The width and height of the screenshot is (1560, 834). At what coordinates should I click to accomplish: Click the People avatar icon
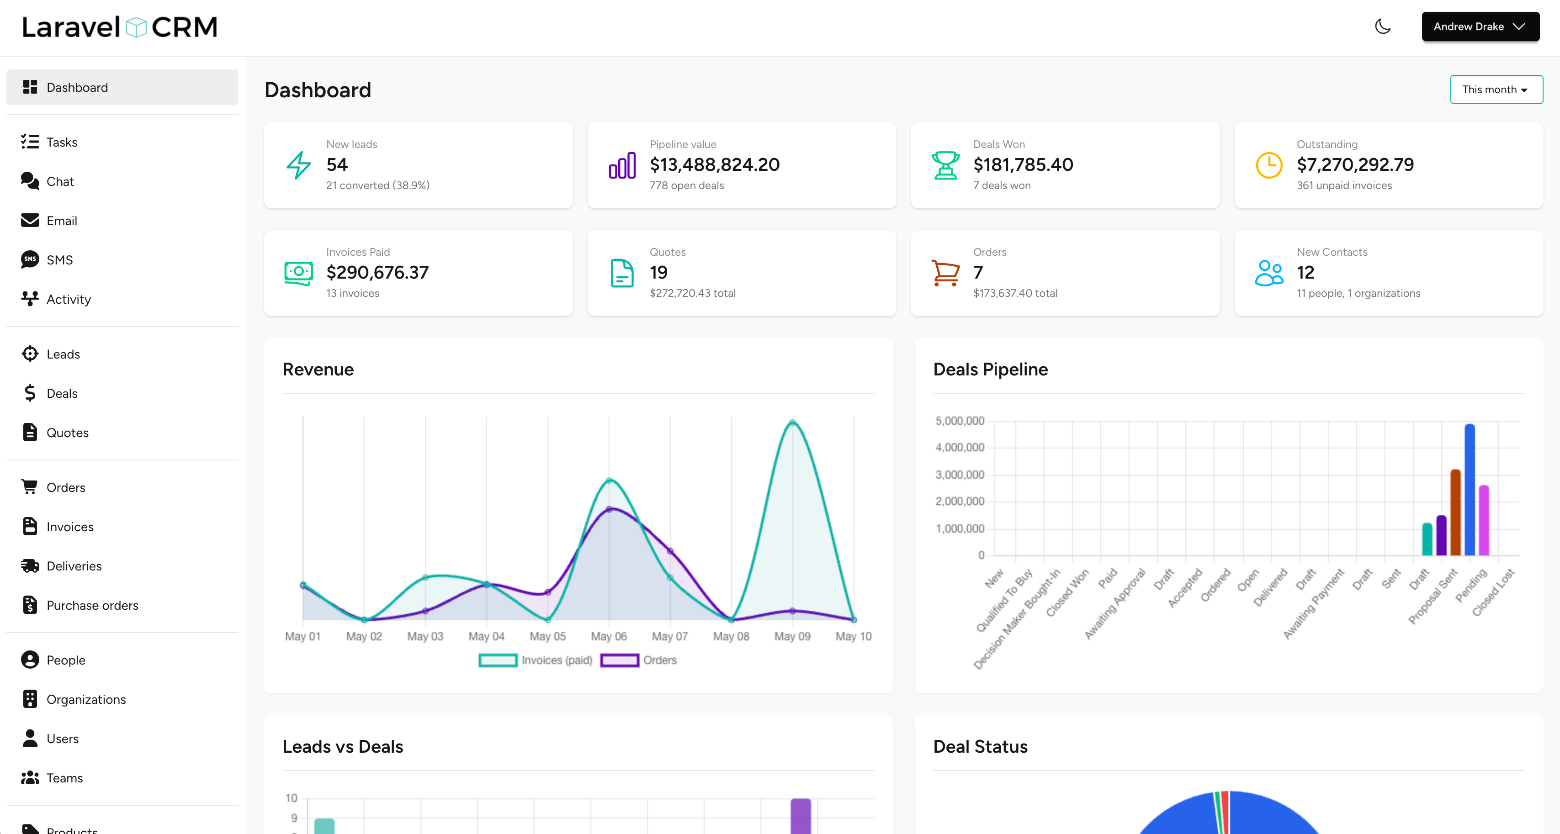coord(30,659)
